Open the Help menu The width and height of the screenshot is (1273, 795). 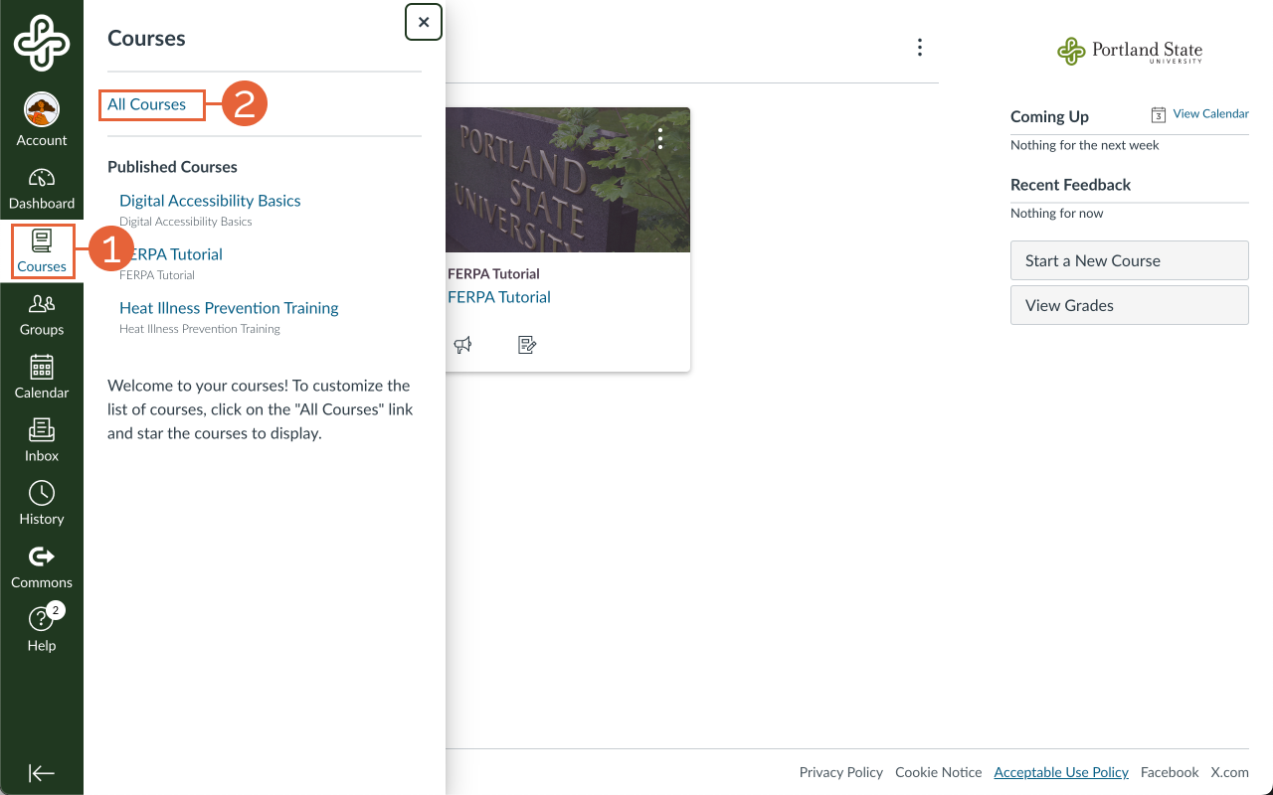(42, 630)
